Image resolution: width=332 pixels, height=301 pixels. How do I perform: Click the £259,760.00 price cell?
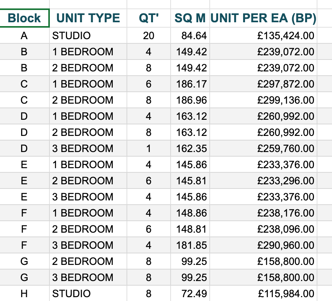coord(286,149)
